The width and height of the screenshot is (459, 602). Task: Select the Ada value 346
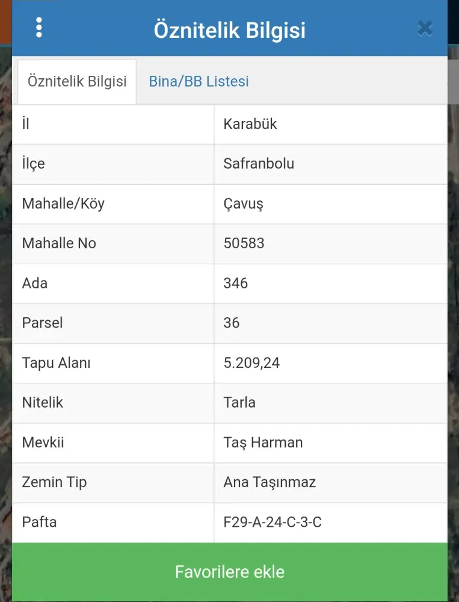[x=235, y=283]
